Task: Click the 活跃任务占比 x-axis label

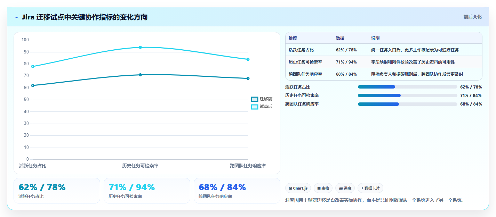Action: [33, 166]
